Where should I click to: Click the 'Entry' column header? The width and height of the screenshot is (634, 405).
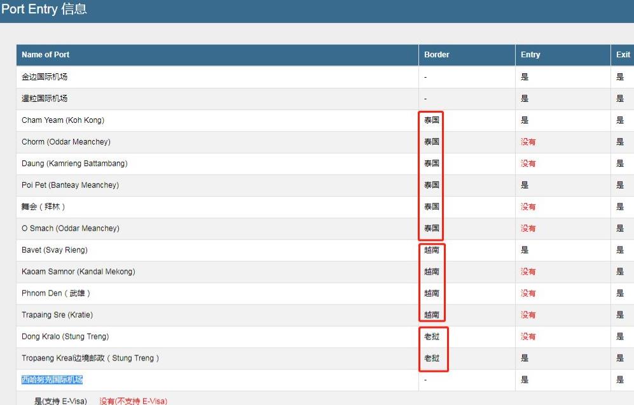coord(530,55)
